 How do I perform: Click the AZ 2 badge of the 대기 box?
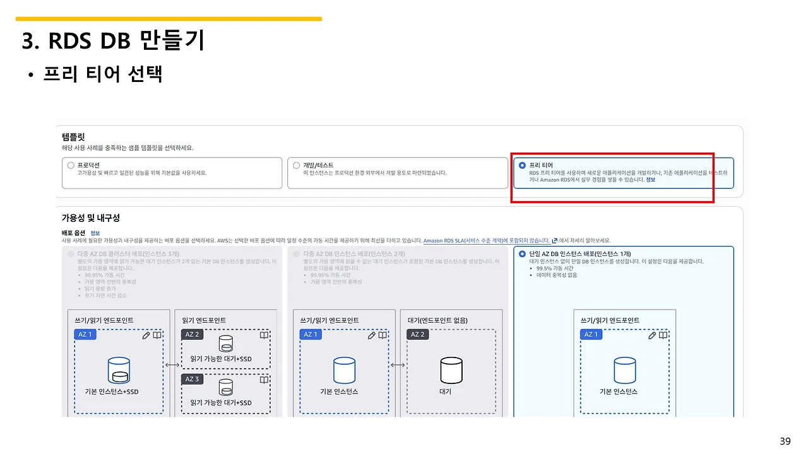point(418,334)
